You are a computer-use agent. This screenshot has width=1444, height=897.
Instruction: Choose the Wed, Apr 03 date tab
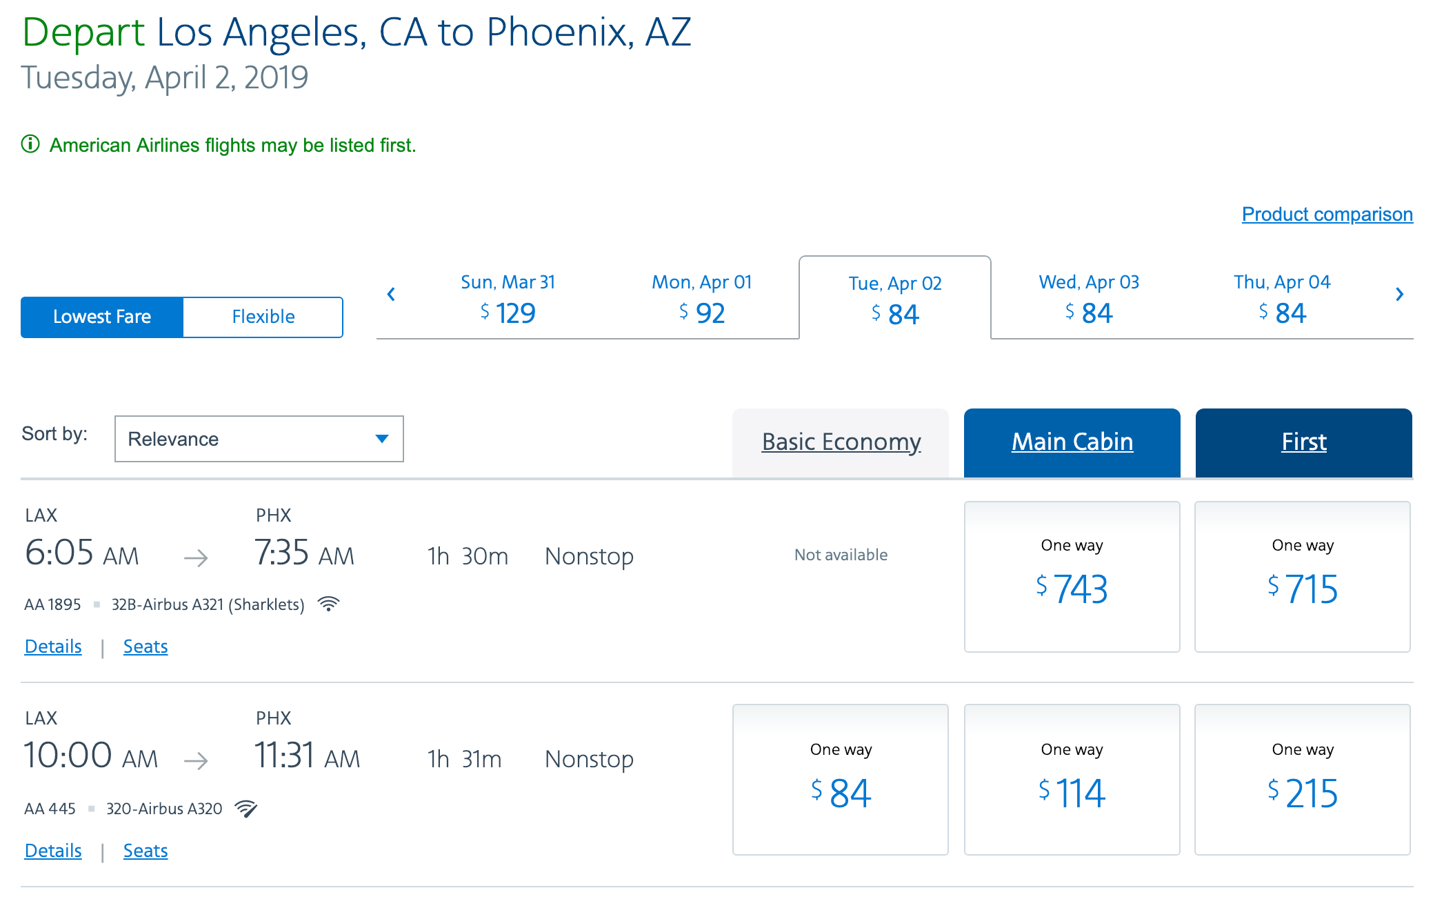coord(1088,298)
